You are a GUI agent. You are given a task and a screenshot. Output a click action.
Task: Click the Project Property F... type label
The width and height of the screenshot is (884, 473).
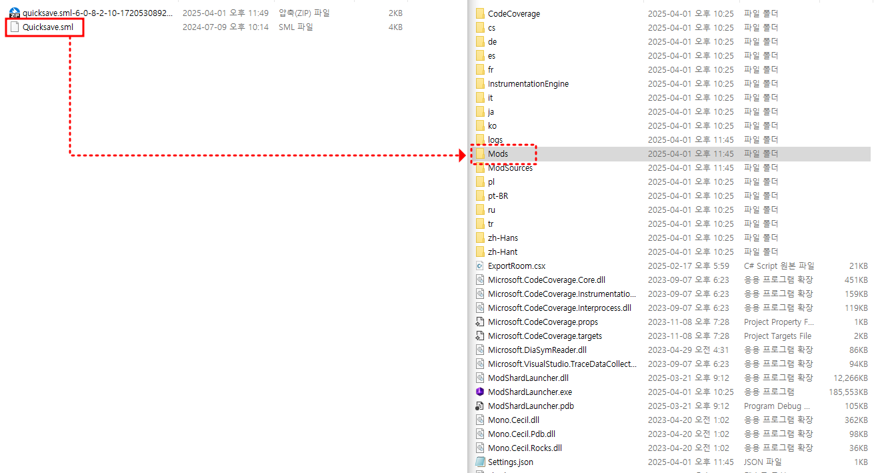click(779, 322)
